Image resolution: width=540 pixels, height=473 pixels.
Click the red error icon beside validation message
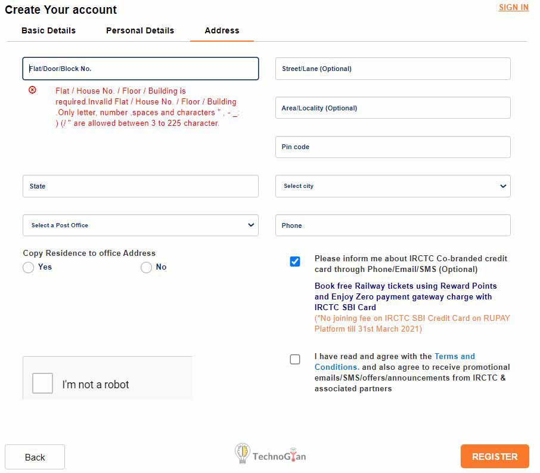32,90
